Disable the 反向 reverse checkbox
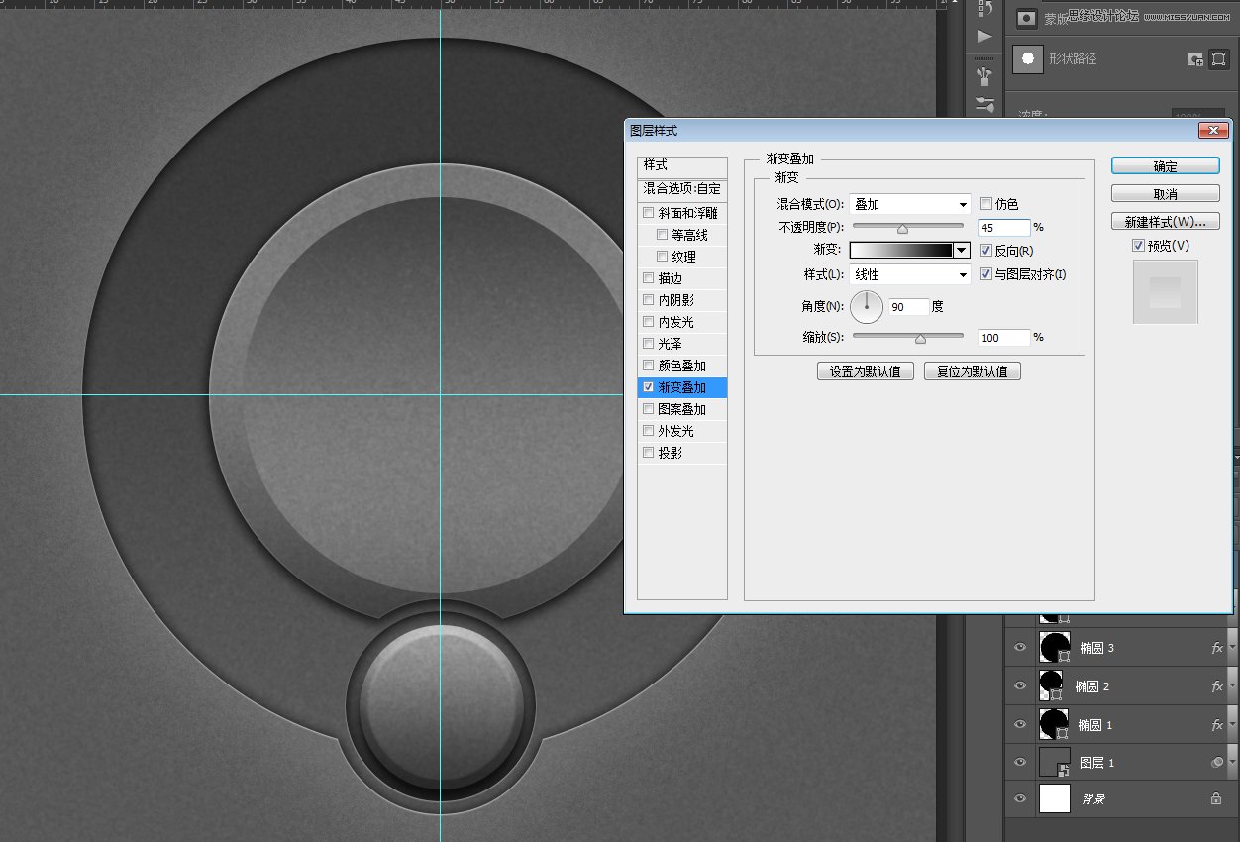This screenshot has height=842, width=1240. coord(985,251)
